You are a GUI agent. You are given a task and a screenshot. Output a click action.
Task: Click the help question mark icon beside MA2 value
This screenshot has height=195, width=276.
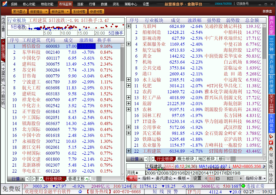click(264, 166)
